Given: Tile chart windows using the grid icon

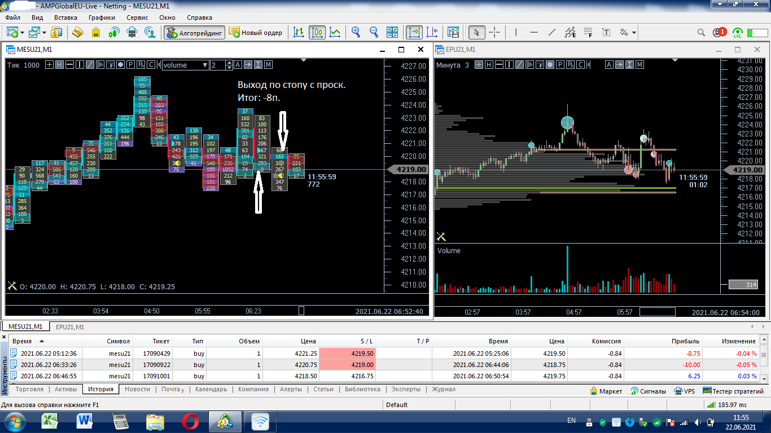Looking at the screenshot, I should (392, 32).
